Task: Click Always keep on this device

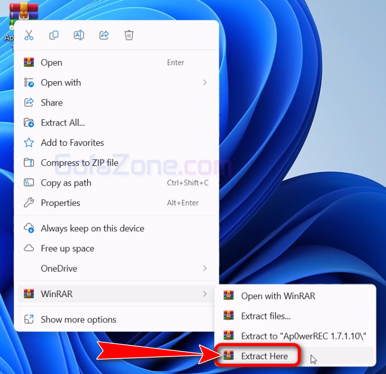Action: [x=92, y=229]
